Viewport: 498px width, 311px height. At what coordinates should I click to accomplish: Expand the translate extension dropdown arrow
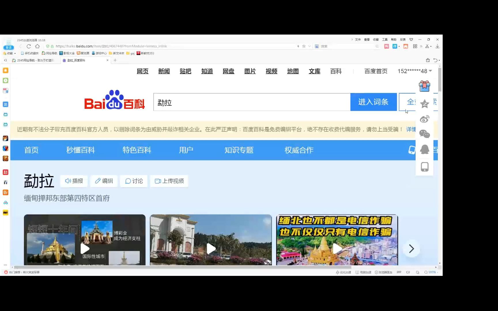pyautogui.click(x=399, y=46)
